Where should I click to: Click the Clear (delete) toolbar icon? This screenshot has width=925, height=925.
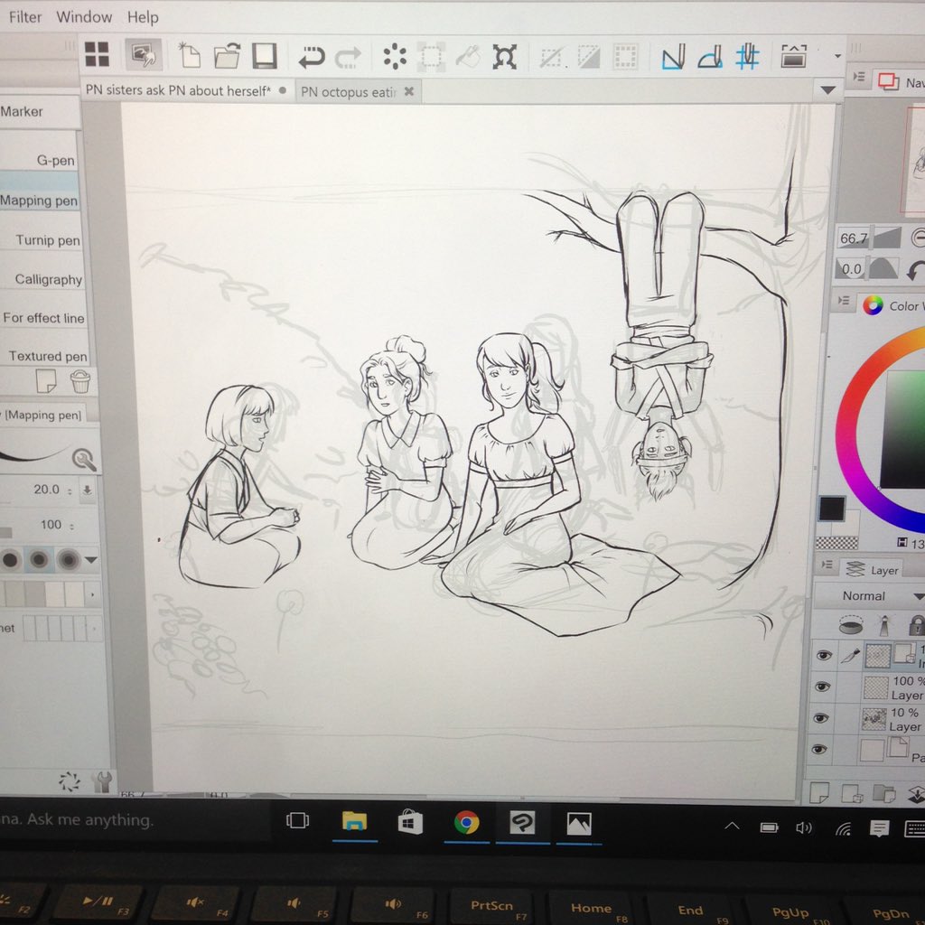pyautogui.click(x=395, y=57)
